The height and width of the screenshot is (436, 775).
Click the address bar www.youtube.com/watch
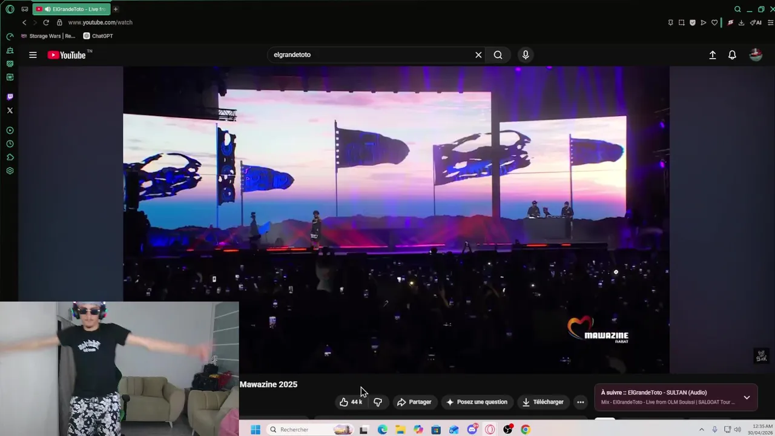click(x=100, y=22)
